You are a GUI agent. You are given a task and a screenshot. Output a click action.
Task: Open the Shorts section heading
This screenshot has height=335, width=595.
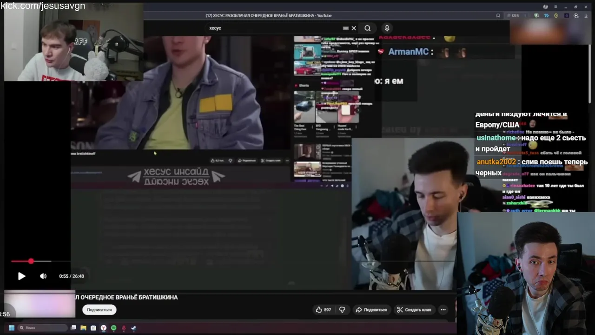click(x=302, y=86)
